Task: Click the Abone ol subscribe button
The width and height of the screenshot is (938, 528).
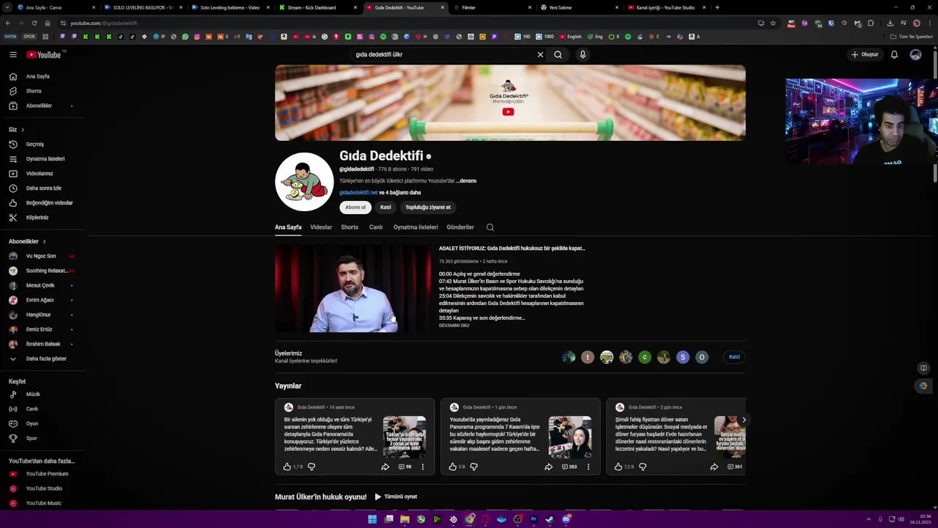Action: coord(355,208)
